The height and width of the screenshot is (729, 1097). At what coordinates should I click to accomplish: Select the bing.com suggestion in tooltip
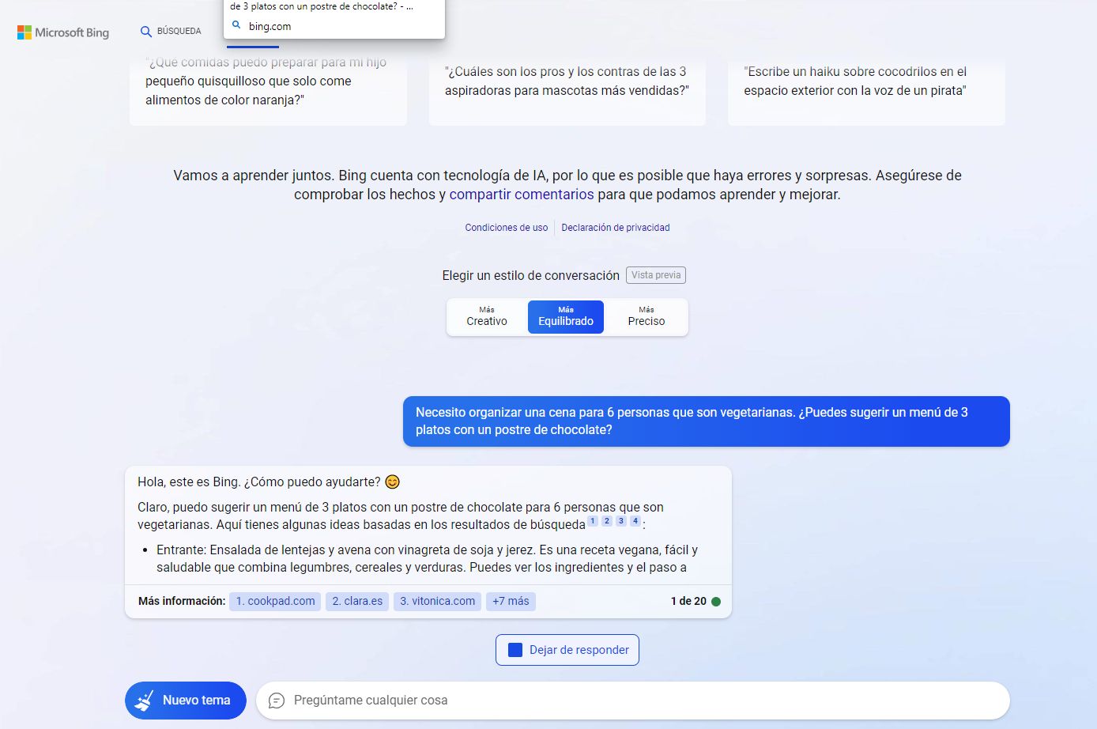(x=270, y=26)
